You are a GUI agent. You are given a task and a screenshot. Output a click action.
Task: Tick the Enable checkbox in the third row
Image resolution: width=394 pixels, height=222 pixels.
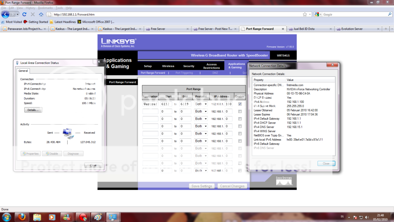tap(240, 119)
